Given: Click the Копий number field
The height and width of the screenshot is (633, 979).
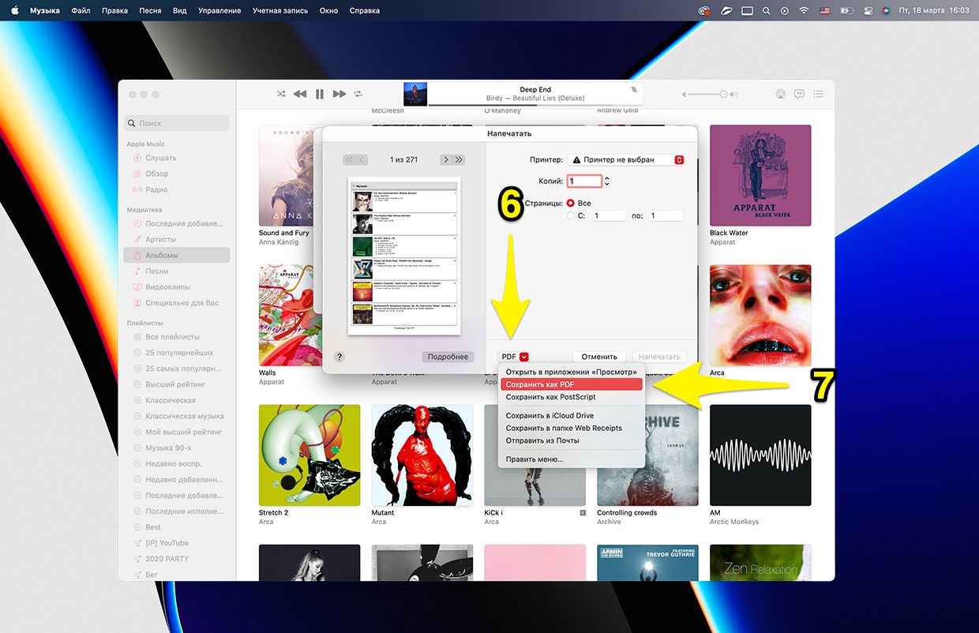Looking at the screenshot, I should click(x=584, y=181).
